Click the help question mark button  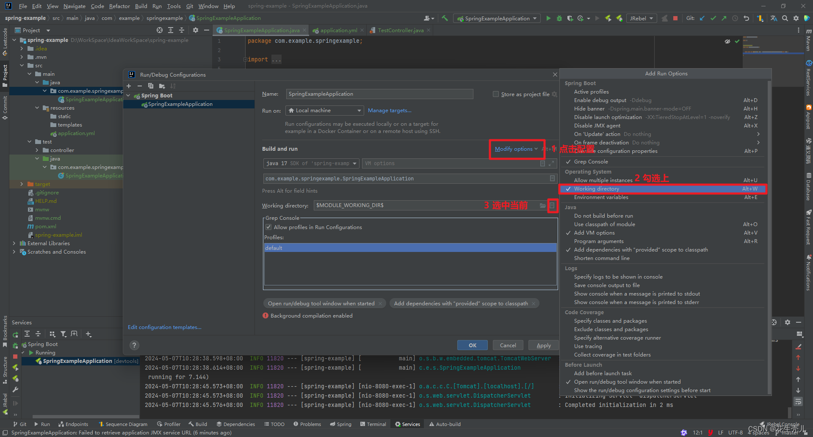(x=134, y=345)
